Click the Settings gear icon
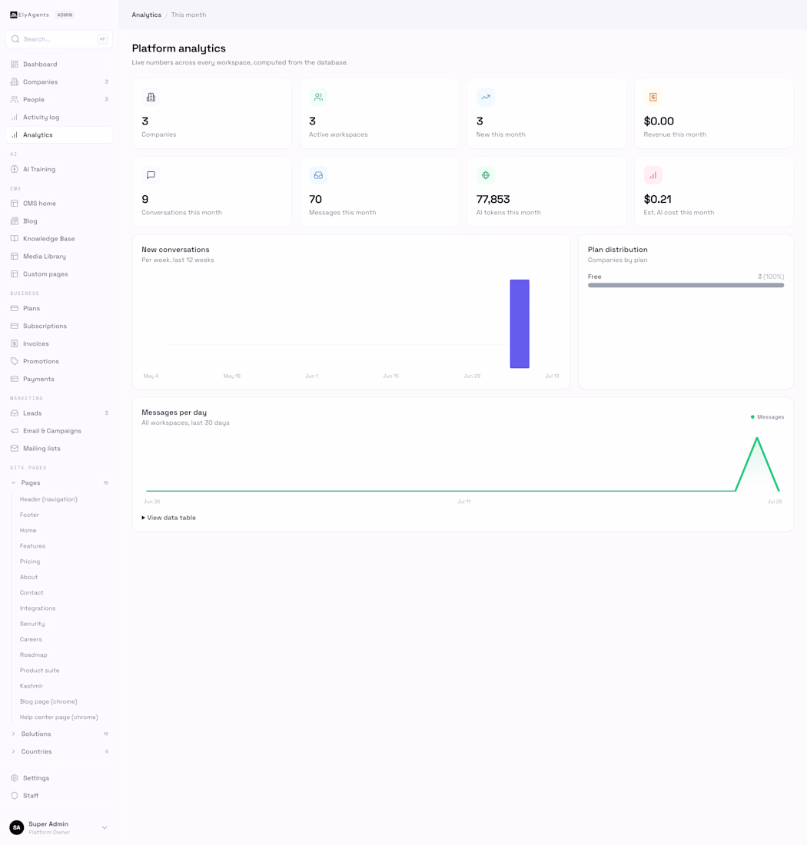 pyautogui.click(x=15, y=778)
